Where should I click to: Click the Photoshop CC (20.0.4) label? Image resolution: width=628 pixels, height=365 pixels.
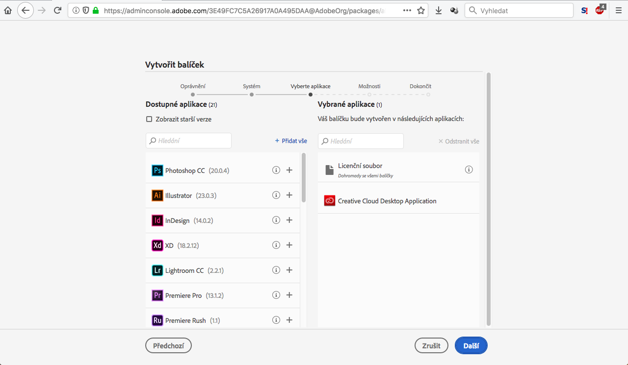click(x=197, y=170)
